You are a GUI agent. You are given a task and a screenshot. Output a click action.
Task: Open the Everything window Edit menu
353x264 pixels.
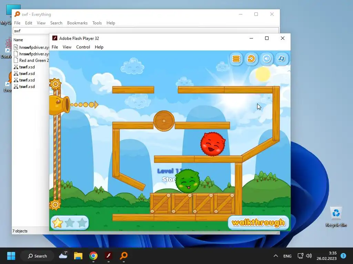[x=28, y=23]
